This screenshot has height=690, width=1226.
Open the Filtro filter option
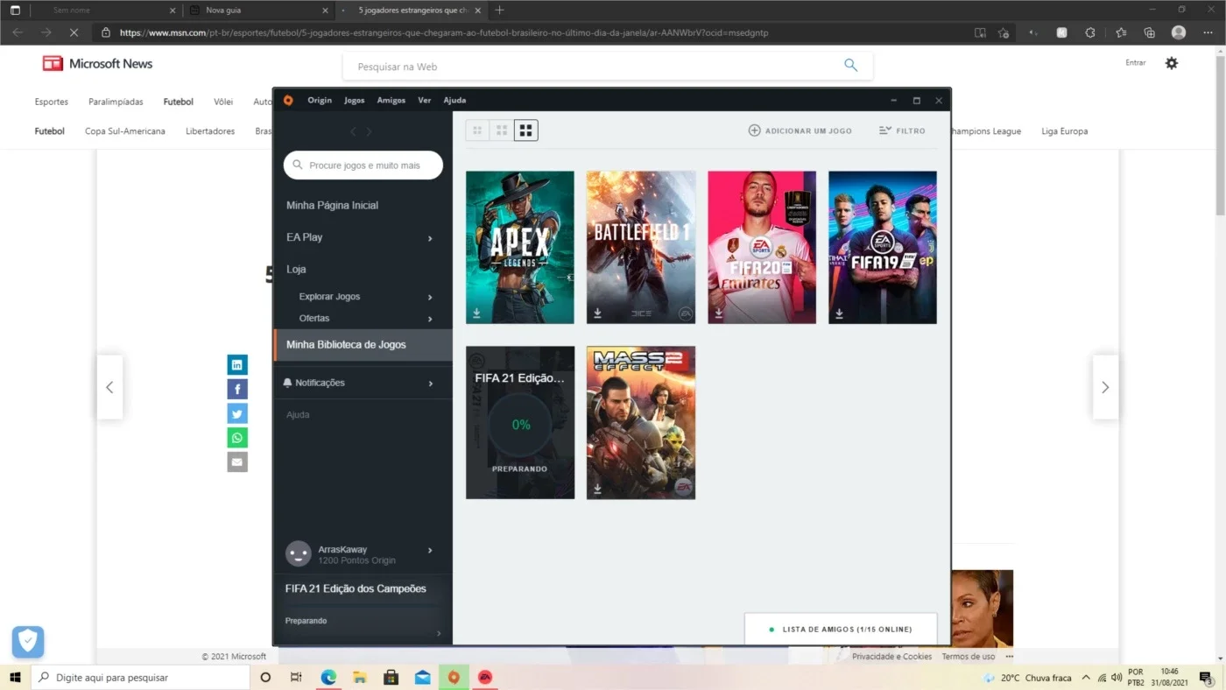click(x=902, y=130)
